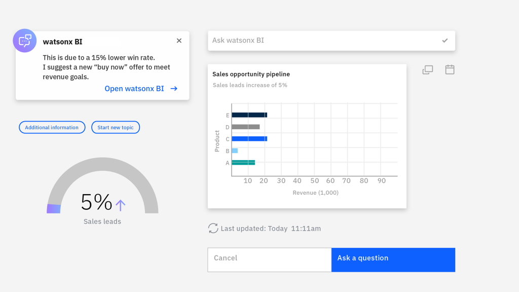519x292 pixels.
Task: Click the light blue Product B bar
Action: (235, 151)
